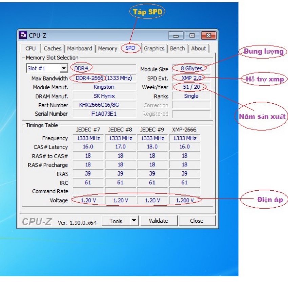Screen dimensions: 288x288
Task: Click the JEDEC #7 voltage 1.20 V cell
Action: [x=88, y=200]
